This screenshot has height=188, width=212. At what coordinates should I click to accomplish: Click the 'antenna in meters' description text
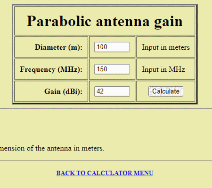click(75, 148)
